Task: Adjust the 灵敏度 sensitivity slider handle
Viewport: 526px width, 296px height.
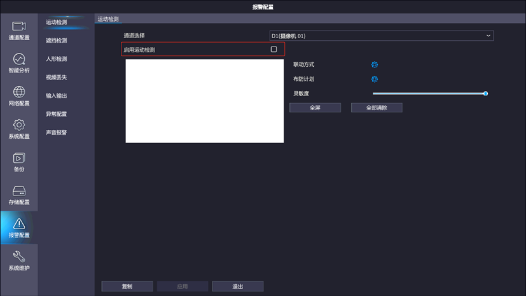Action: [x=485, y=94]
